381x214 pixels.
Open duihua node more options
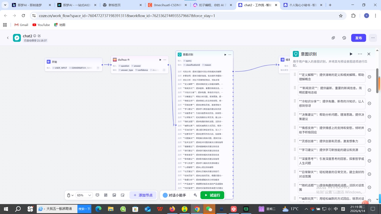165,60
